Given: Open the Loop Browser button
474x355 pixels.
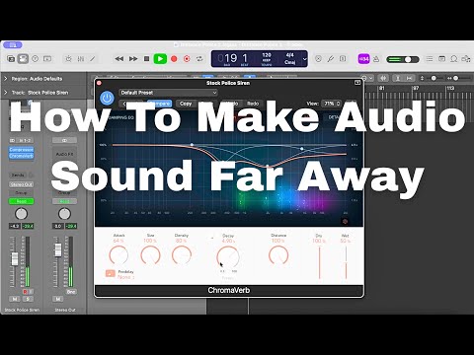Looking at the screenshot, I should pyautogui.click(x=454, y=59).
